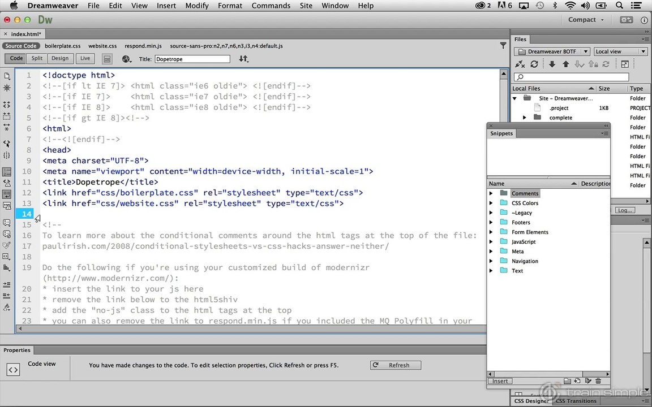Click the Collapse Selection icon

7,116
